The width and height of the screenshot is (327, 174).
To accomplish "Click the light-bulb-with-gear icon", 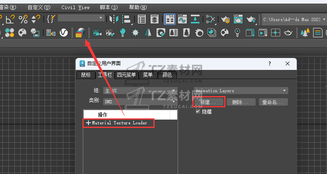I will click(x=237, y=33).
